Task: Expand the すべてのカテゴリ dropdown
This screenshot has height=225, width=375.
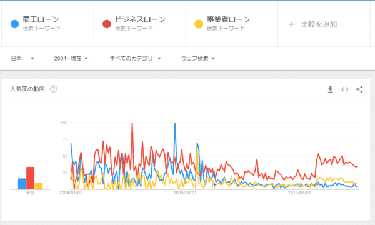Action: pos(136,58)
